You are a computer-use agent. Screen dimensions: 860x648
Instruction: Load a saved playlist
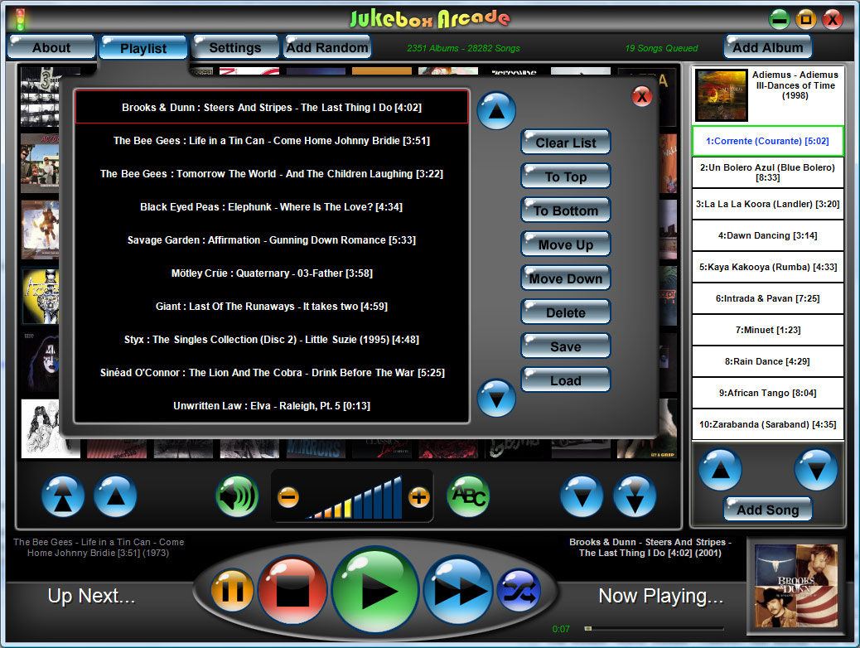566,381
